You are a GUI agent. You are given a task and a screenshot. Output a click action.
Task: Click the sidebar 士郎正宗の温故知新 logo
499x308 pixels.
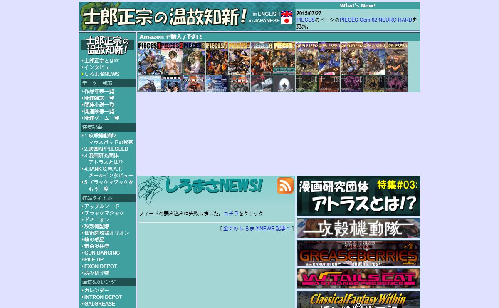[x=107, y=45]
